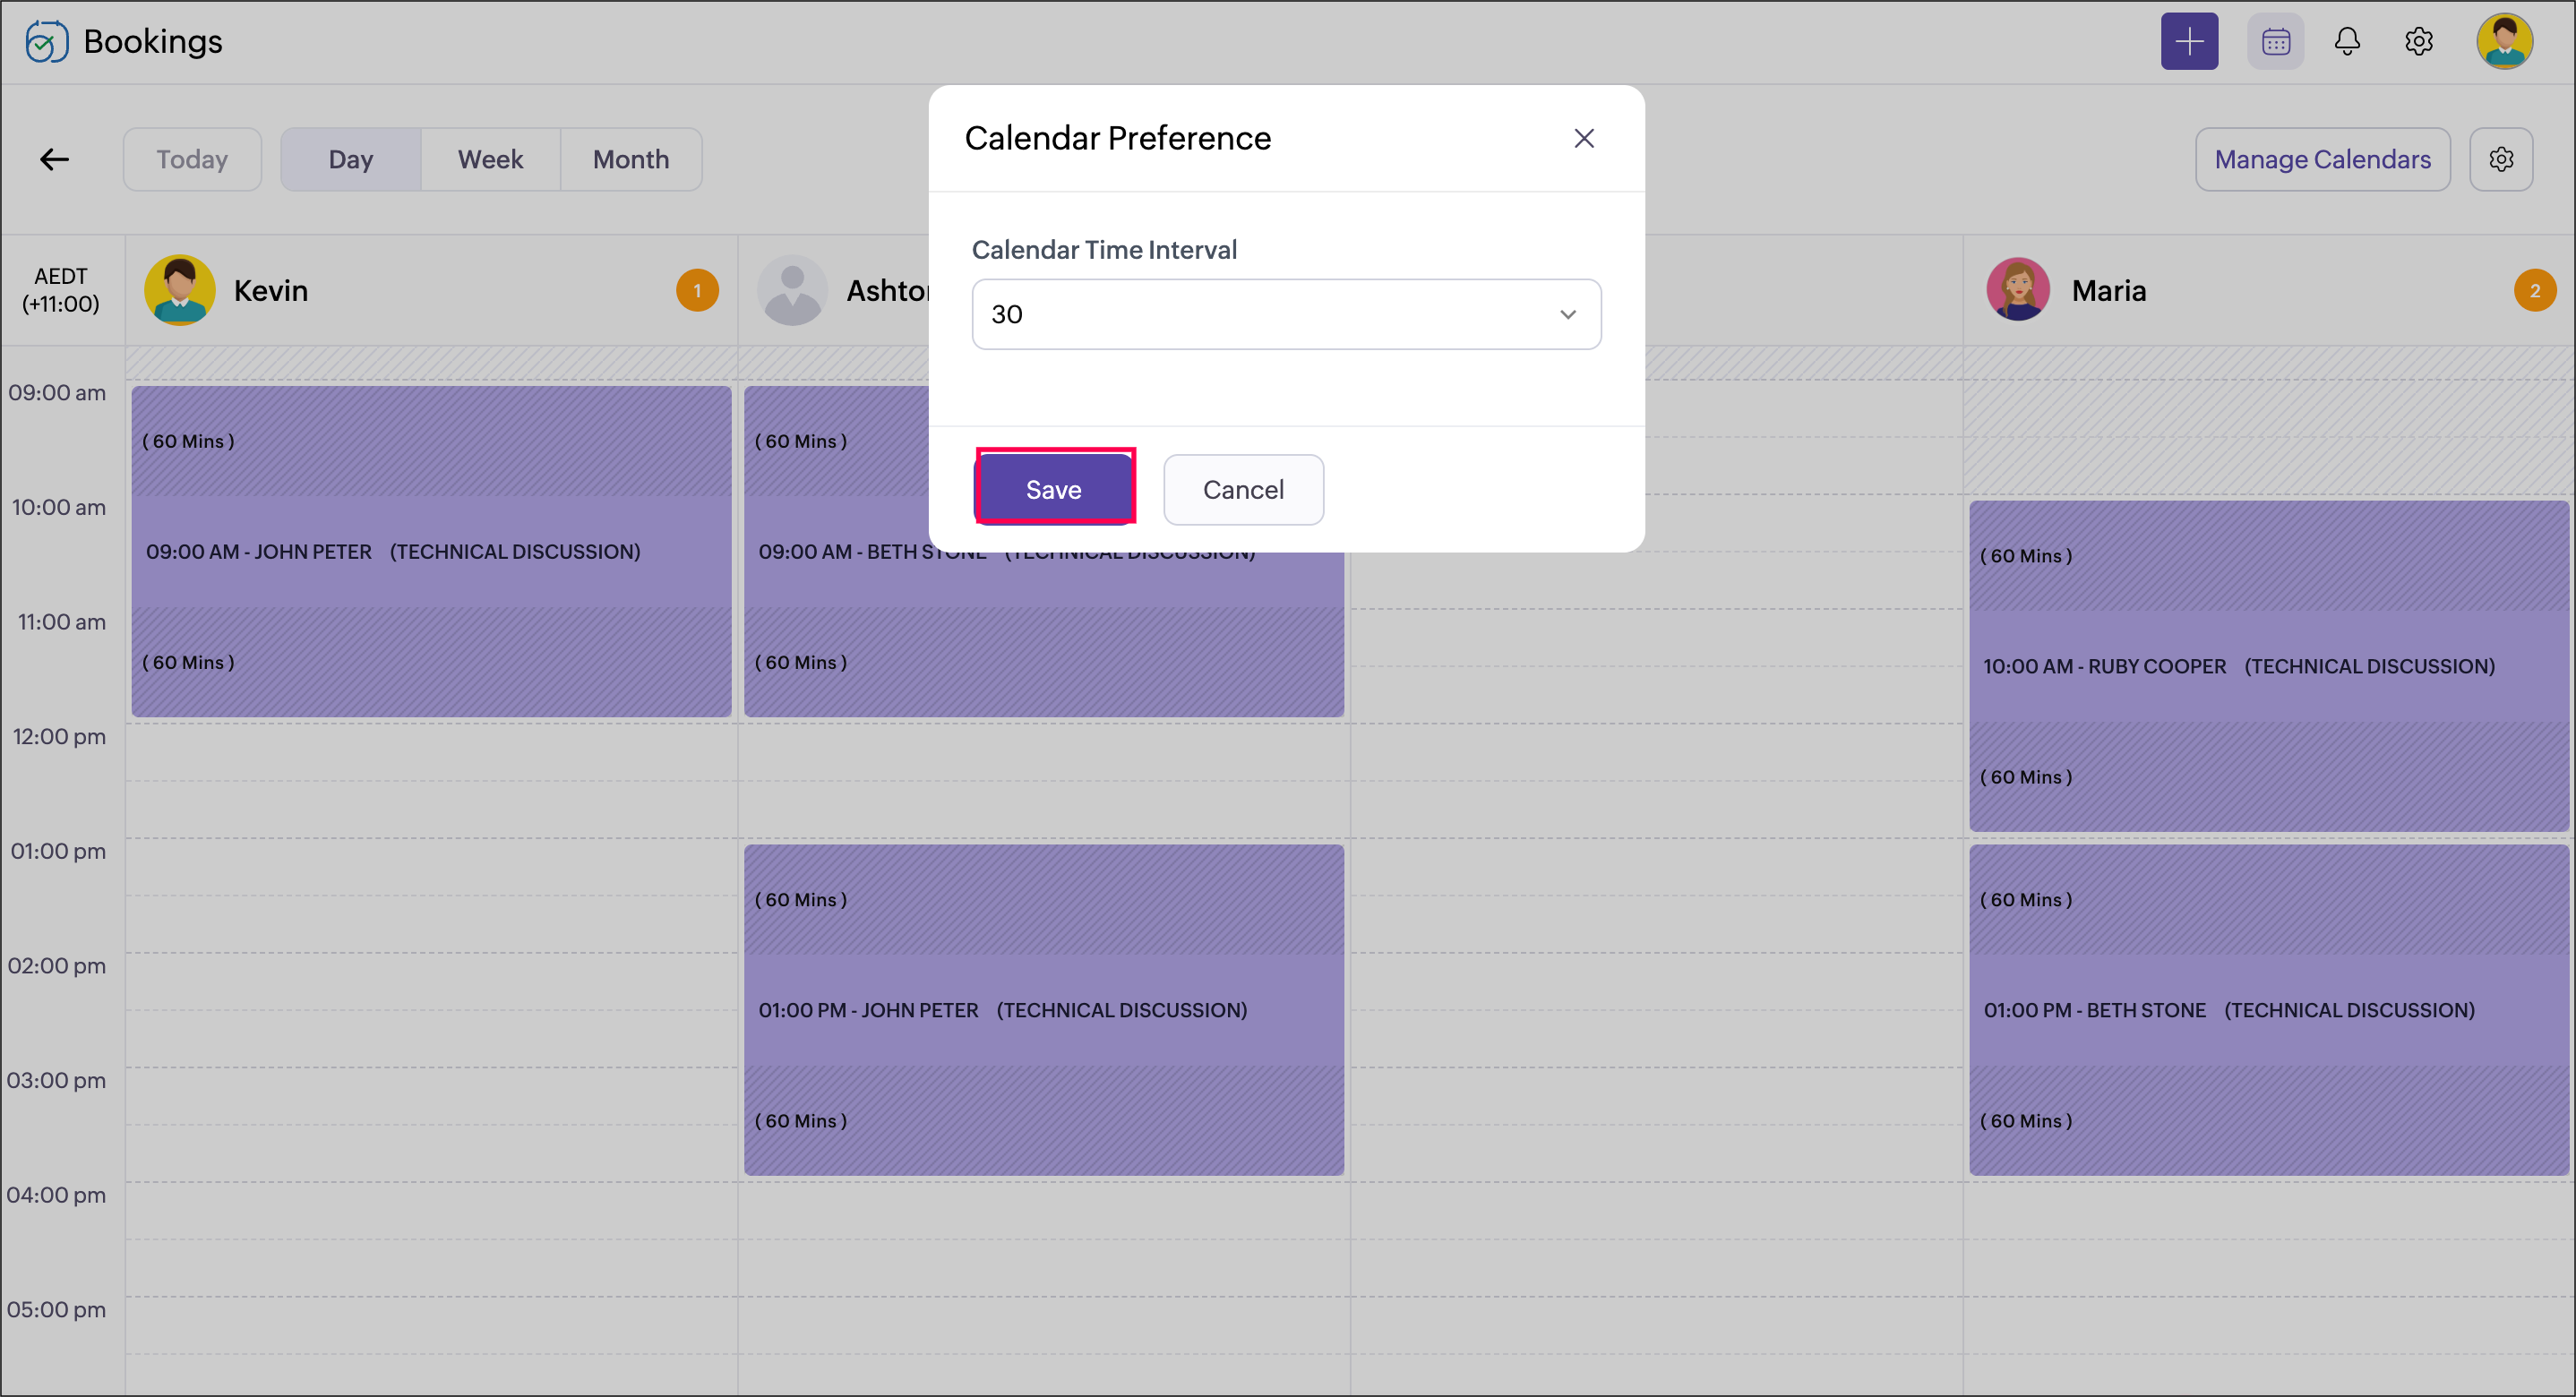The height and width of the screenshot is (1397, 2576).
Task: Select the Day view tab
Action: pos(350,159)
